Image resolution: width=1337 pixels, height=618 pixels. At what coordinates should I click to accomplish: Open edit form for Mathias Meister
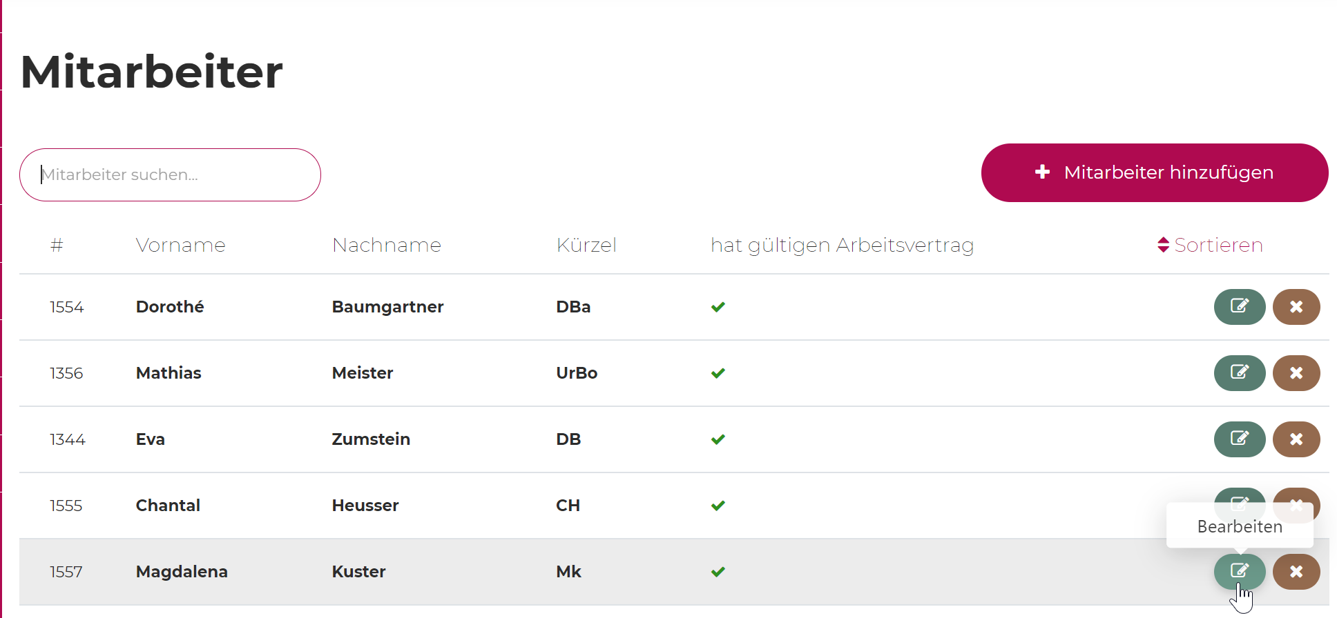pyautogui.click(x=1239, y=373)
